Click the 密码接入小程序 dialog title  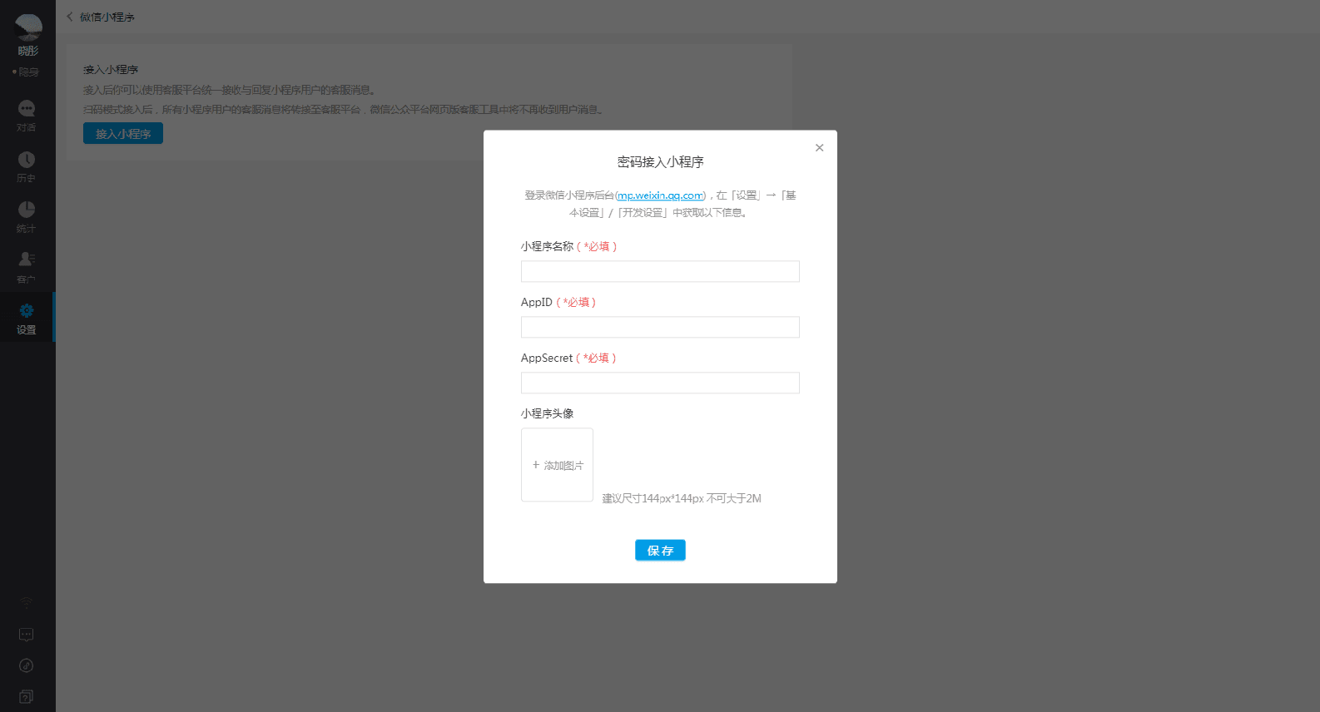tap(661, 161)
